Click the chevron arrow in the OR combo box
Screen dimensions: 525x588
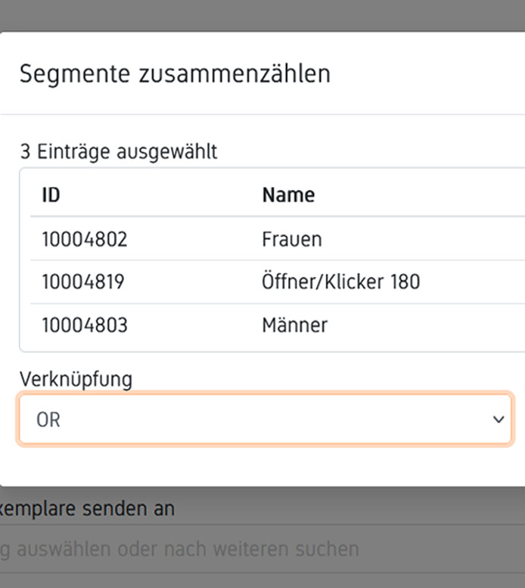(x=497, y=418)
